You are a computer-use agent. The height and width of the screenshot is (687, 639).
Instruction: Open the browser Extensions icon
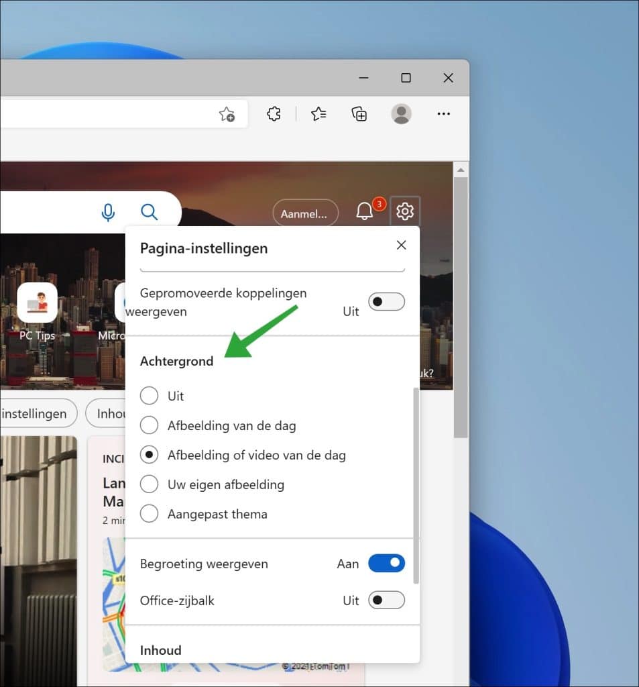click(274, 114)
